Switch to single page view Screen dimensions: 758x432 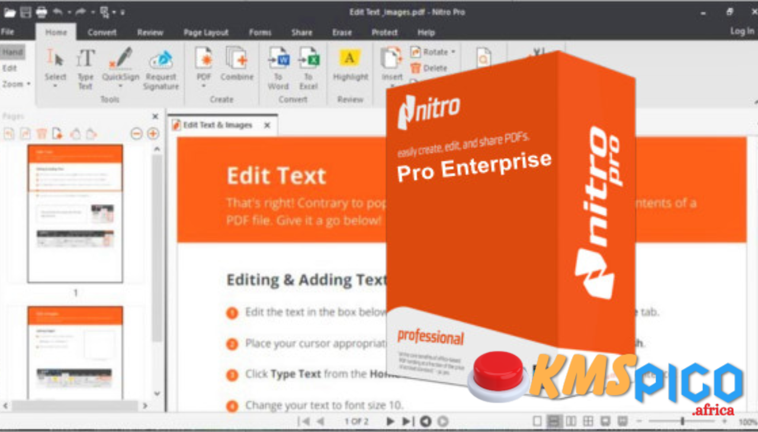[537, 421]
